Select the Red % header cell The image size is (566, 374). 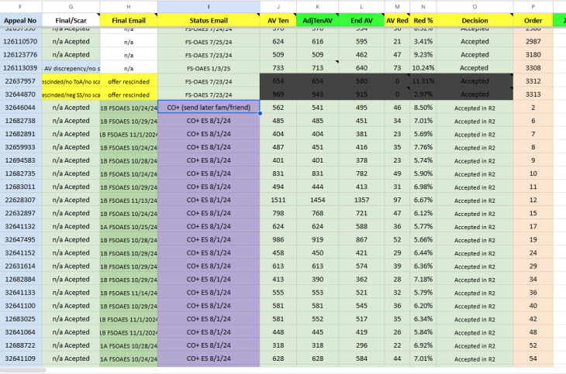tap(423, 19)
